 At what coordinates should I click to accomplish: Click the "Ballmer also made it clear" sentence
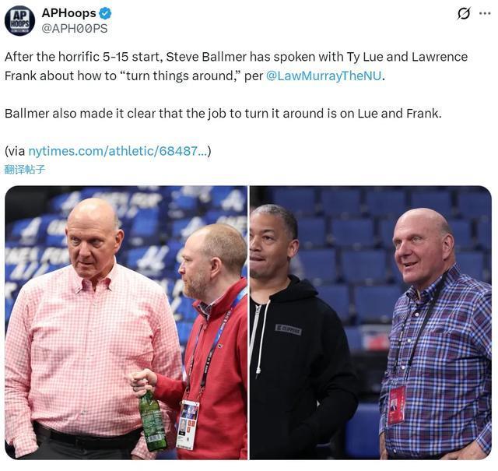(x=223, y=114)
